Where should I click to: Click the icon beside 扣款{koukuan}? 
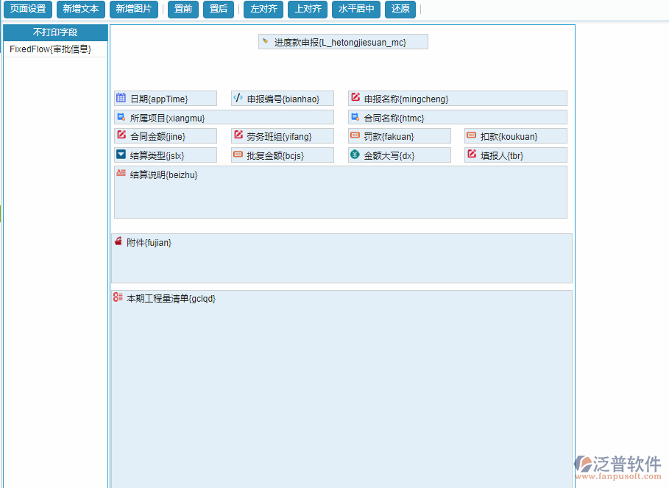click(x=470, y=135)
